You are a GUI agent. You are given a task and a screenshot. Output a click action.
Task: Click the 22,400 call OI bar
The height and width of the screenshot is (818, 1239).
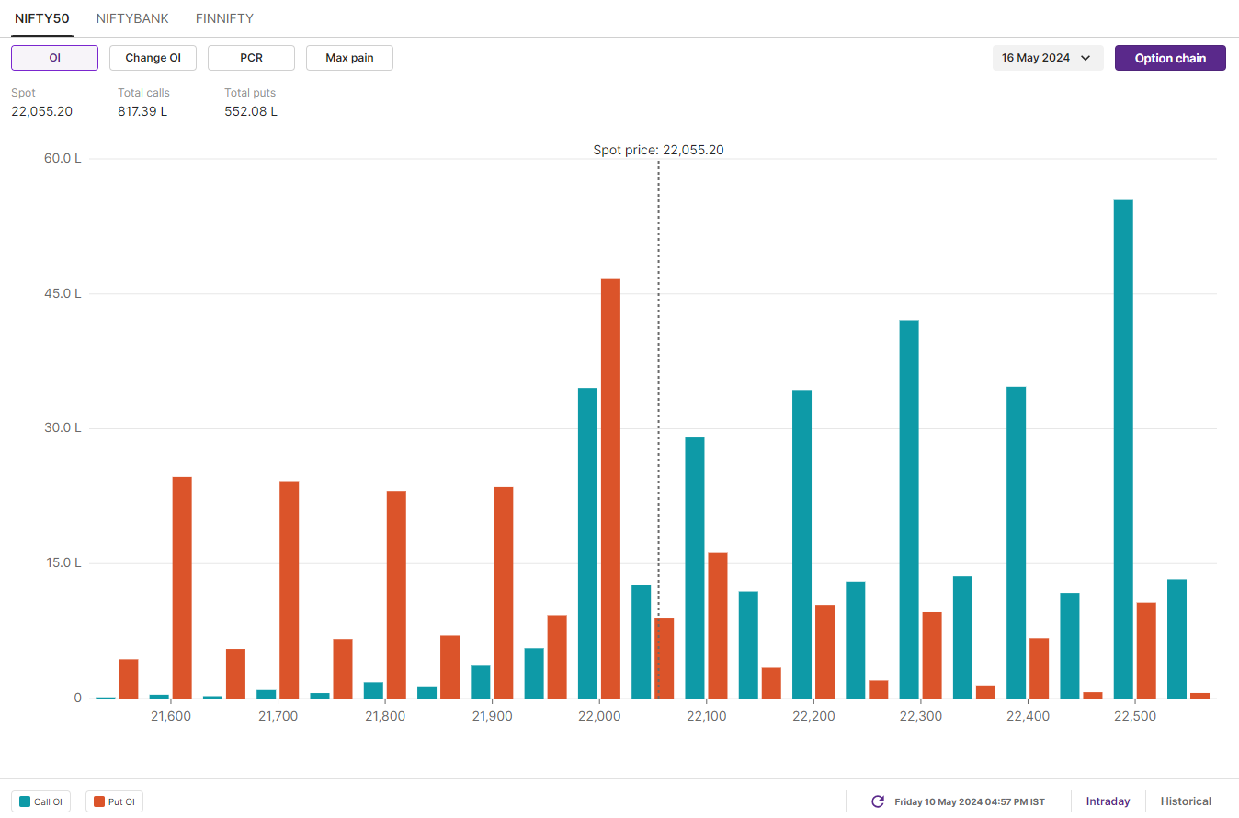pyautogui.click(x=1016, y=542)
